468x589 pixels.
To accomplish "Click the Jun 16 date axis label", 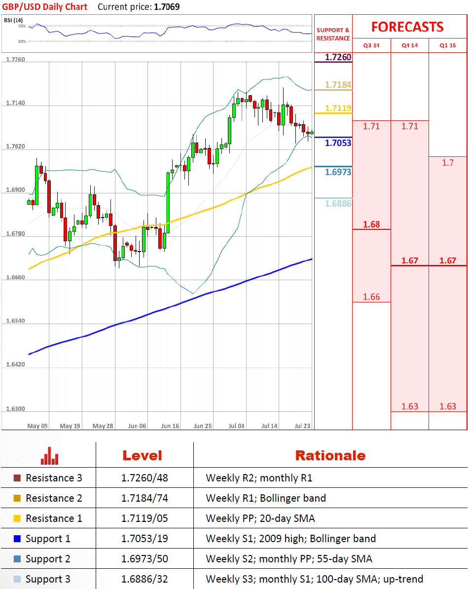I will pyautogui.click(x=171, y=426).
